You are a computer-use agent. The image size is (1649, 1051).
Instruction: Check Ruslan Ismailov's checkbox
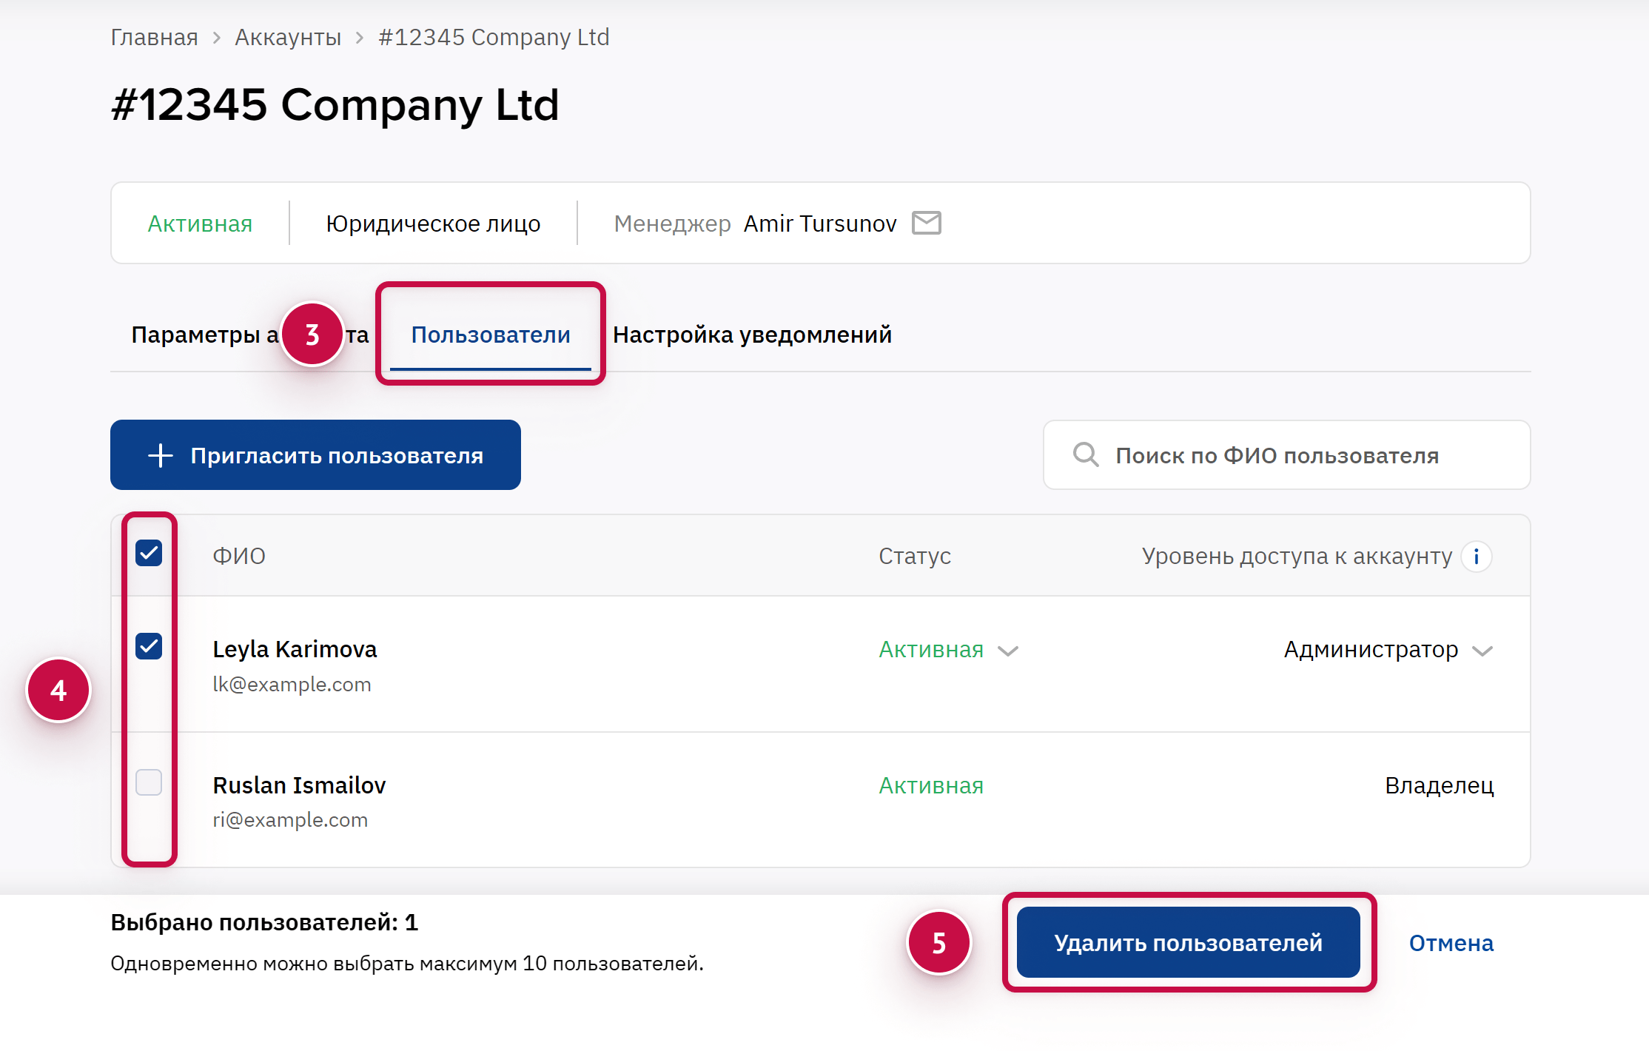click(x=149, y=782)
